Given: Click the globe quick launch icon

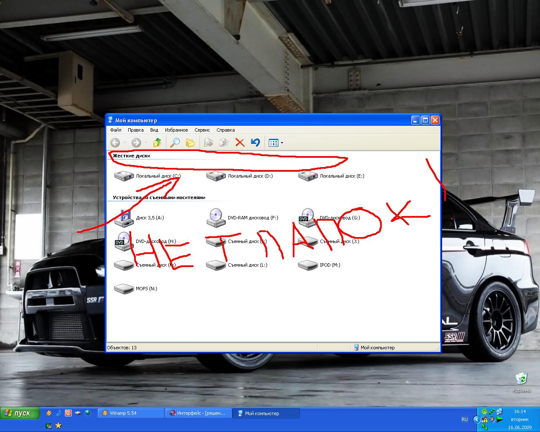Looking at the screenshot, I should point(88,413).
